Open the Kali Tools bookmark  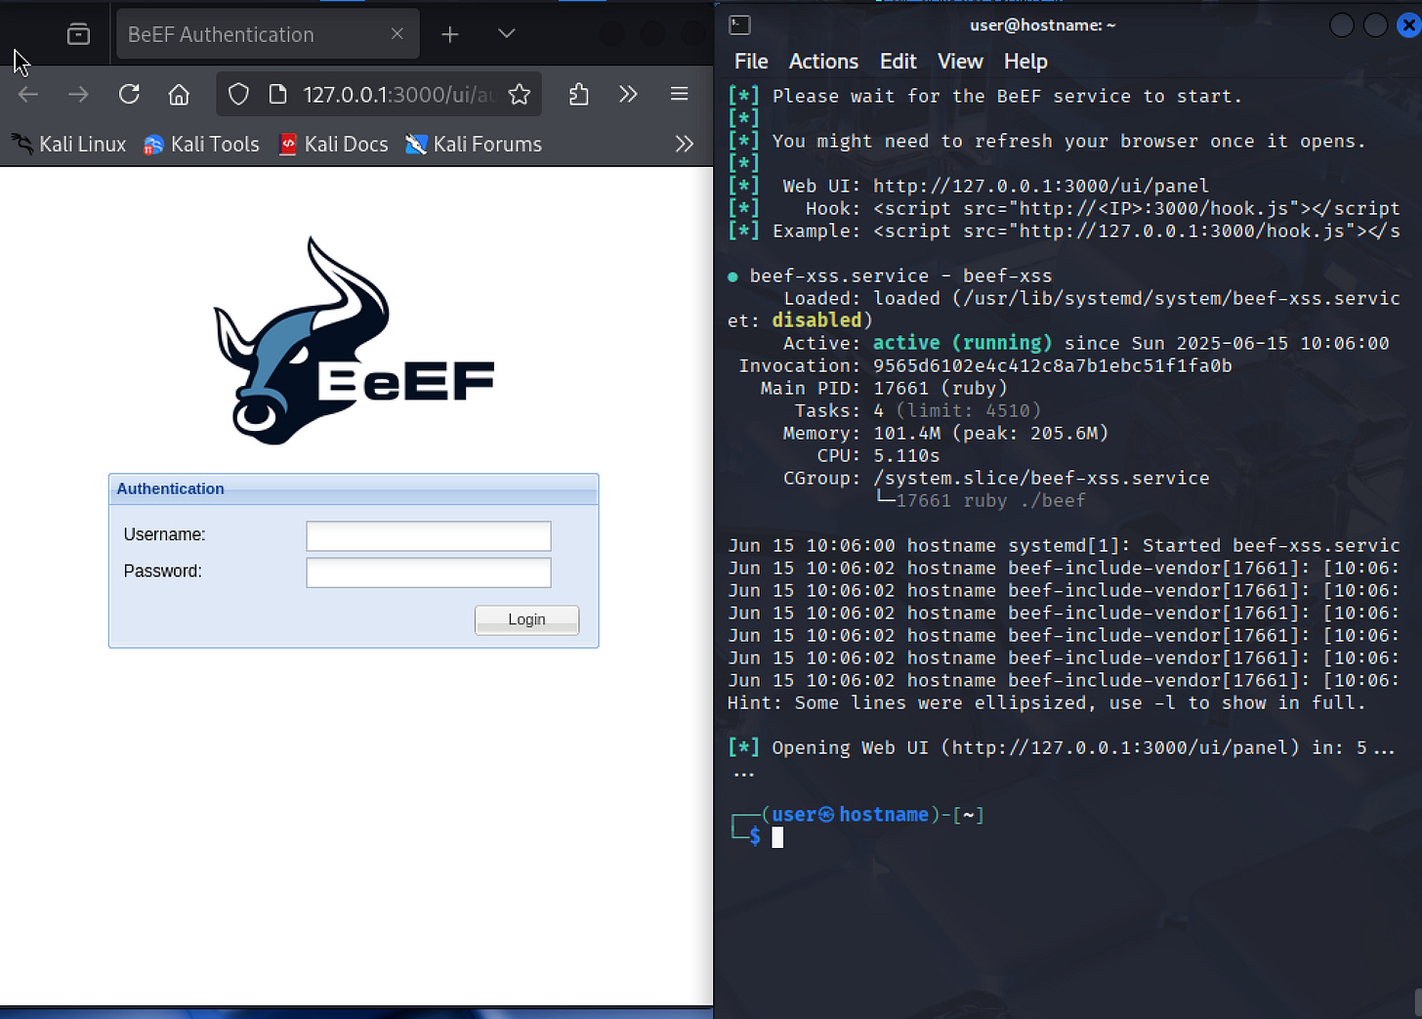tap(201, 145)
